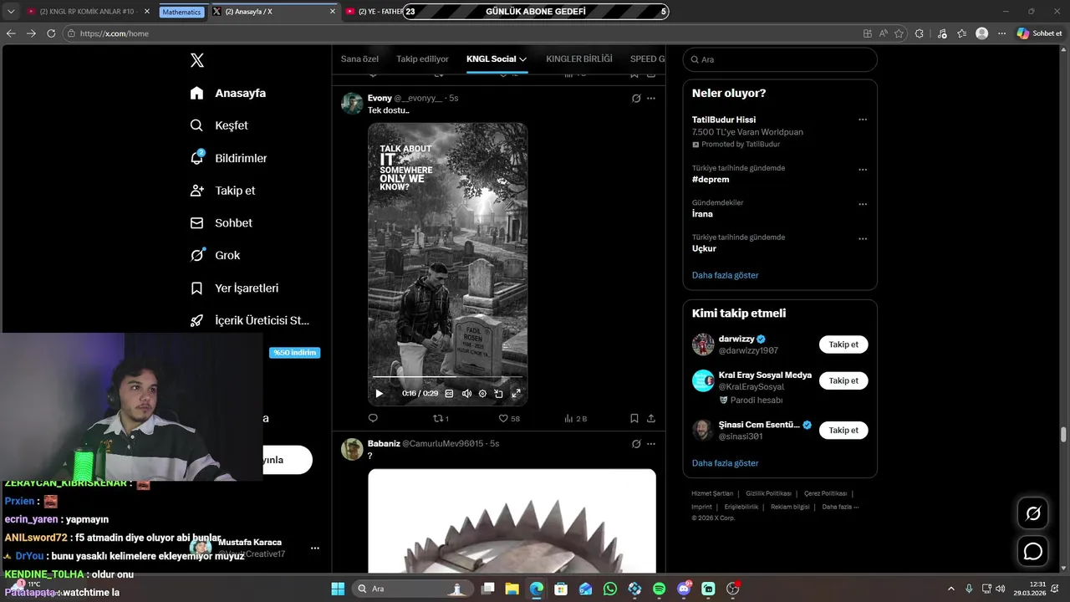
Task: Like Evony's post with 58 likes
Action: tap(509, 418)
